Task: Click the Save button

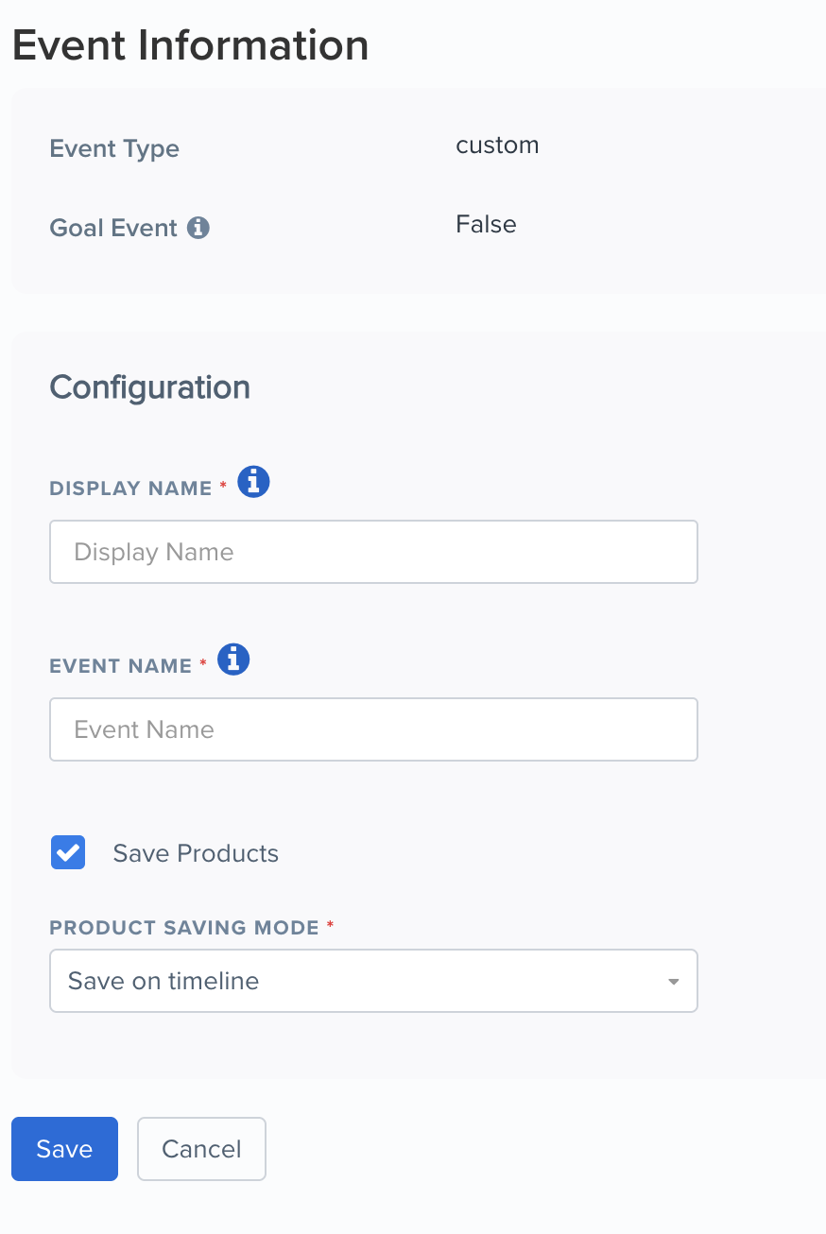Action: pyautogui.click(x=63, y=1148)
